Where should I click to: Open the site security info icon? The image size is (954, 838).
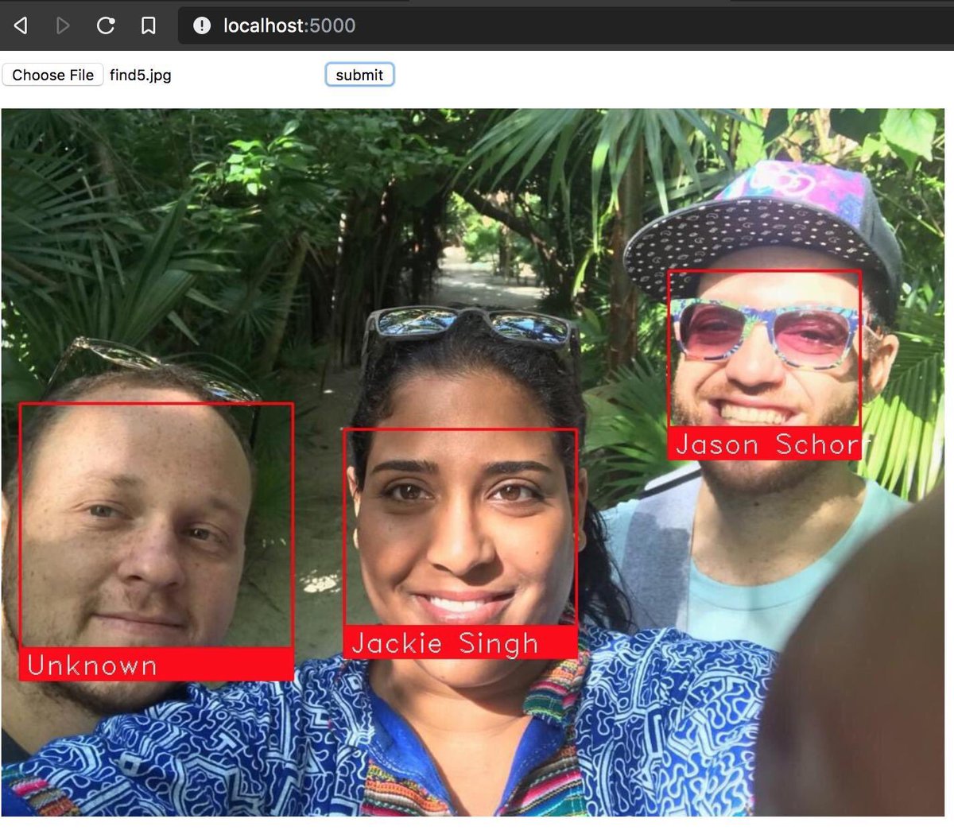(202, 25)
